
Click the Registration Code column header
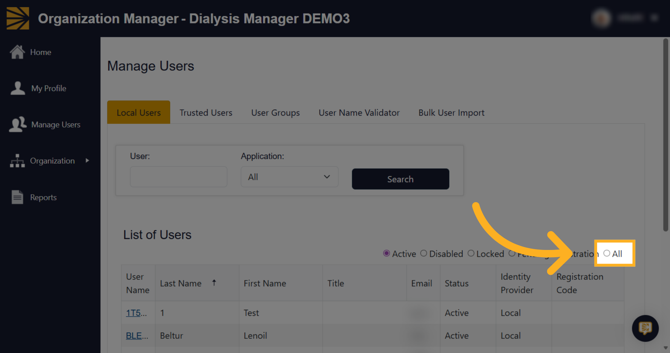point(588,283)
